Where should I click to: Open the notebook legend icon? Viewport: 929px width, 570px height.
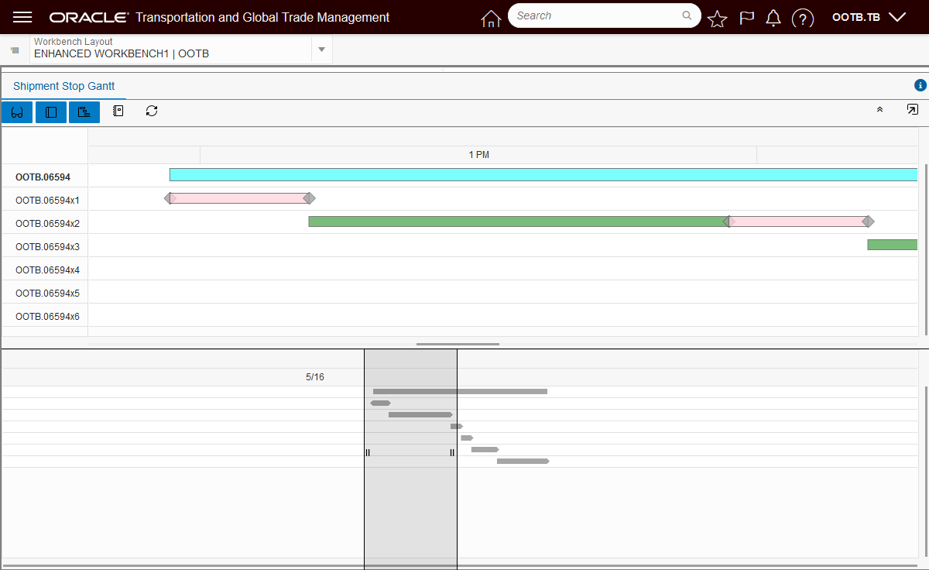pyautogui.click(x=118, y=112)
